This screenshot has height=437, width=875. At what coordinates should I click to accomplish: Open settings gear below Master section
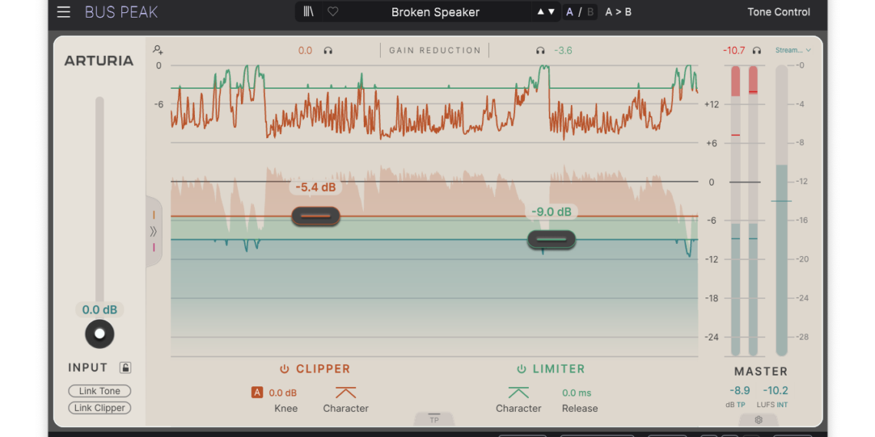[x=758, y=420]
